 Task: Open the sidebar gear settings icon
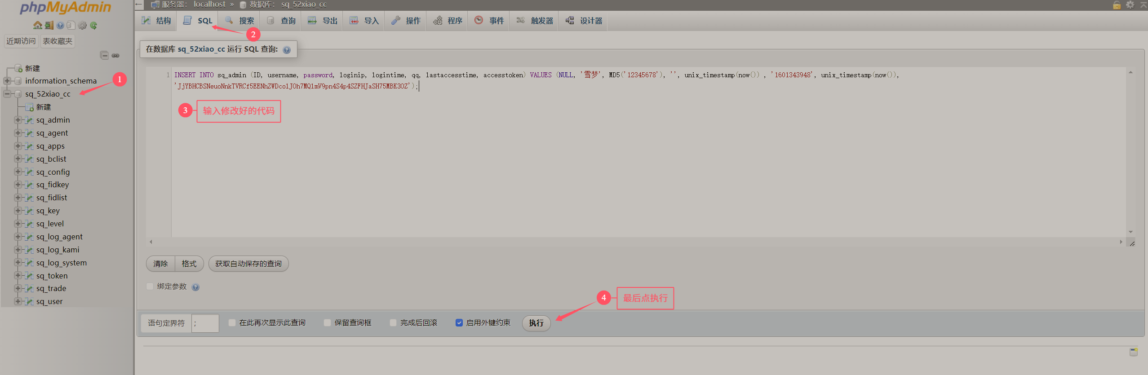coord(82,26)
